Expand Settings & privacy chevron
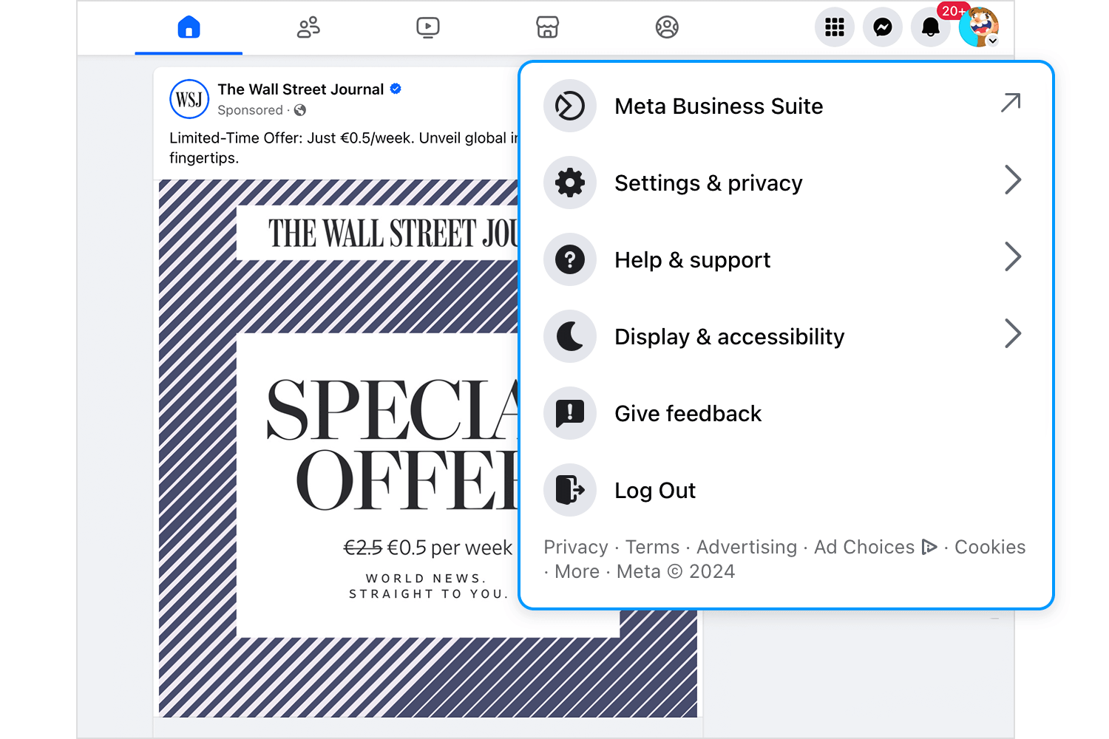Image resolution: width=1109 pixels, height=739 pixels. click(1013, 180)
